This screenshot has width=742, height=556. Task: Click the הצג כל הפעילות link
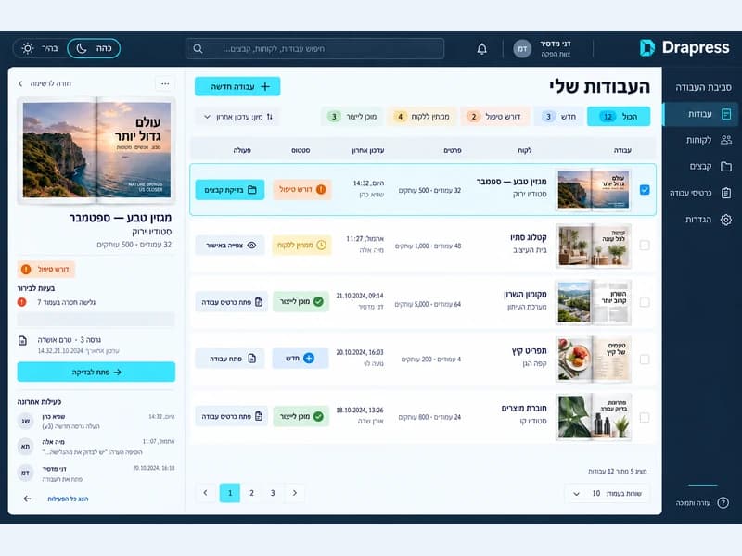(x=68, y=499)
